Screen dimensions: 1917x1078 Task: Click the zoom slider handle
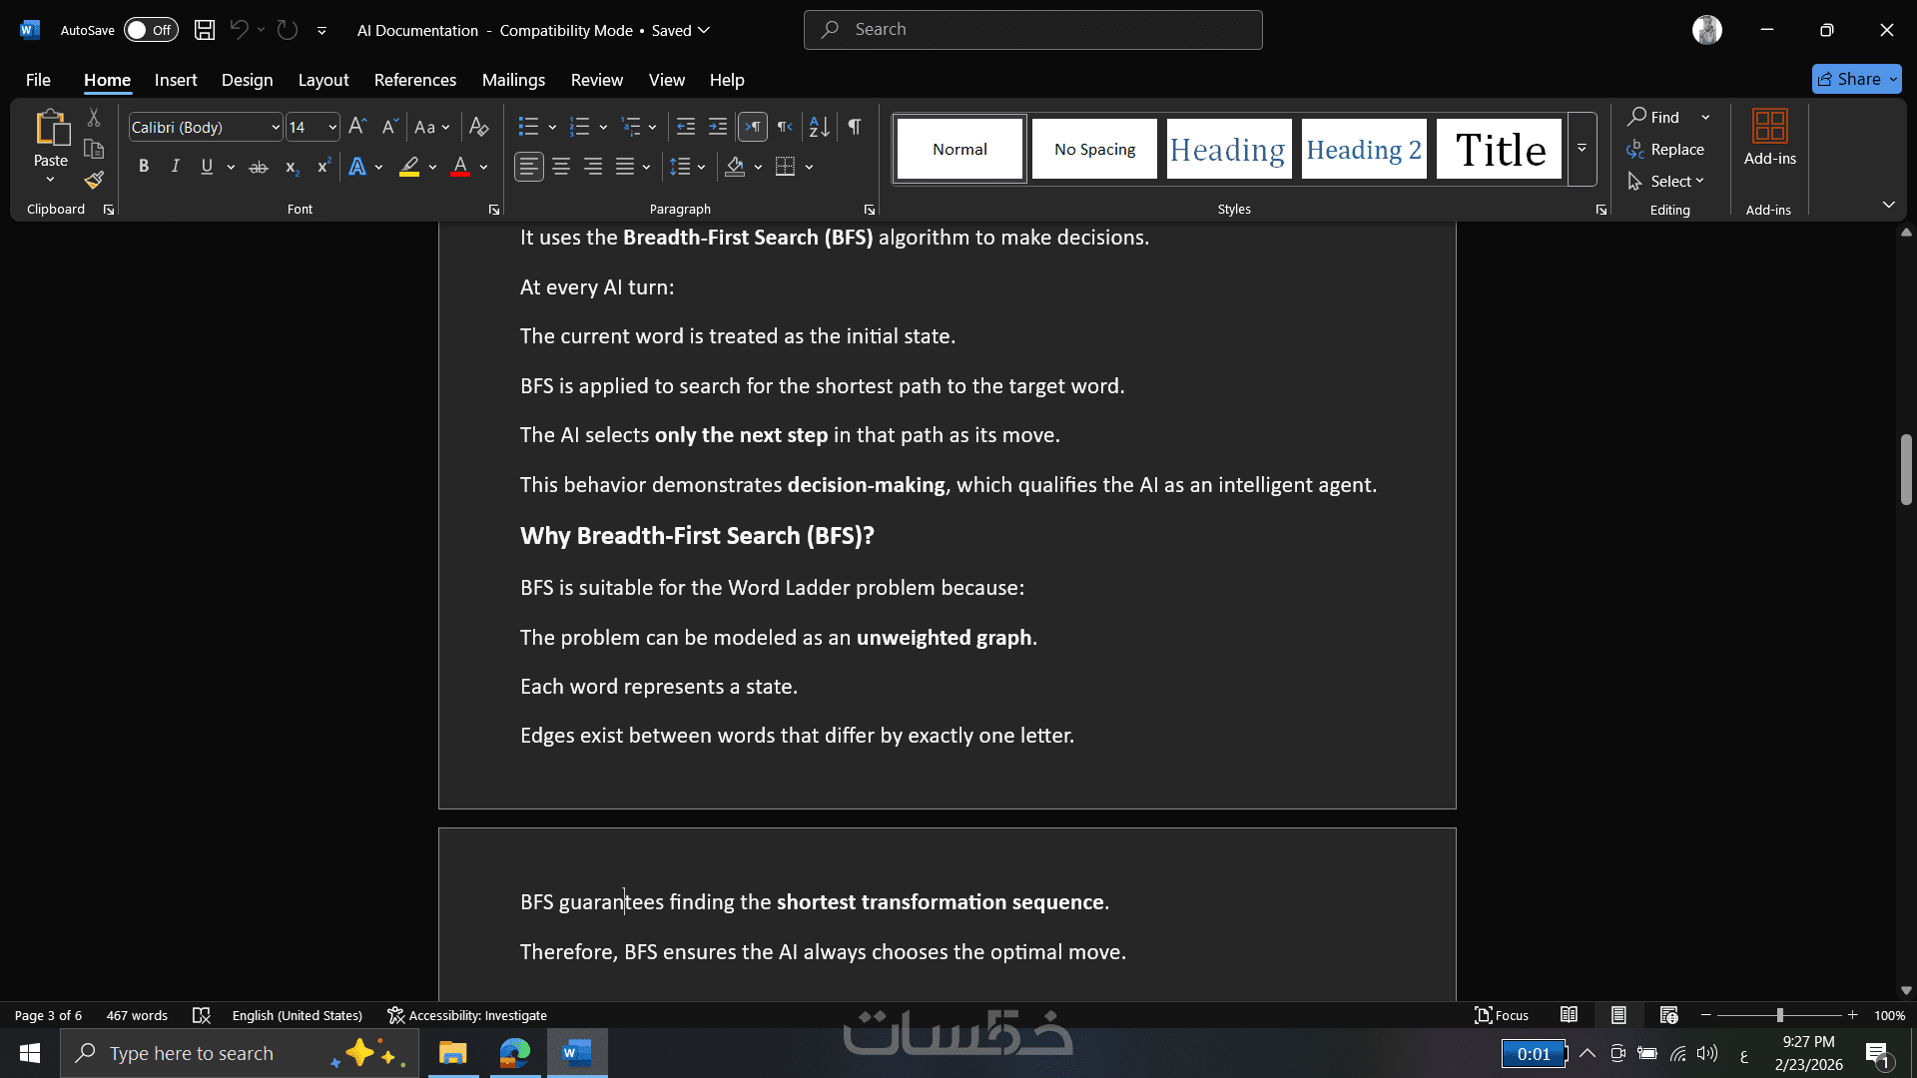(x=1779, y=1015)
